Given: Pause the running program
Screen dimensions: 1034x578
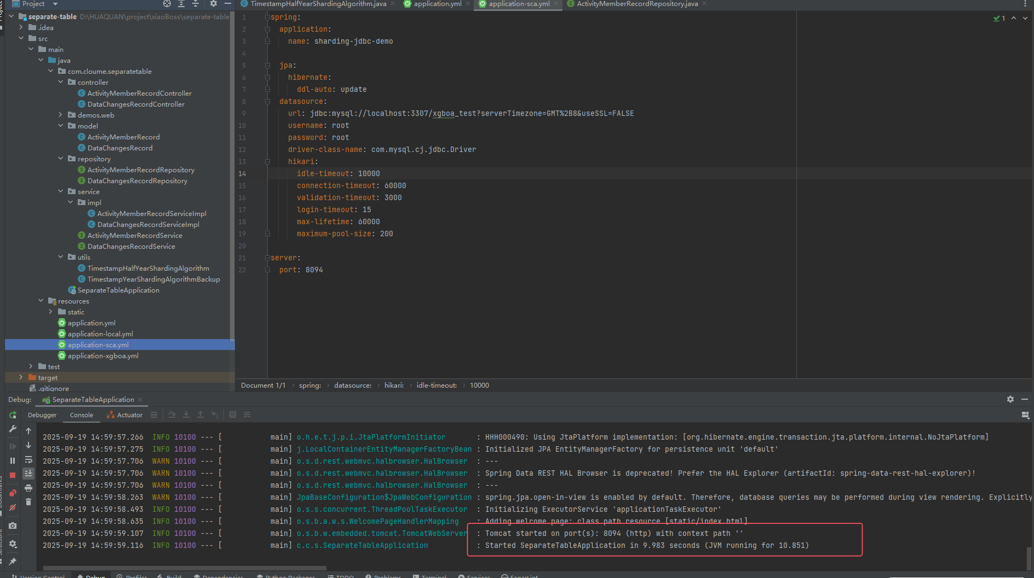Looking at the screenshot, I should [13, 460].
